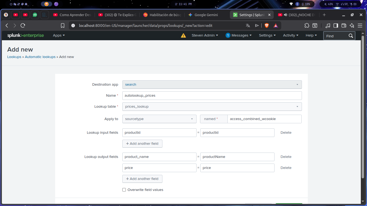This screenshot has width=367, height=206.
Task: Toggle the sidebar panel icon
Action: [x=336, y=25]
